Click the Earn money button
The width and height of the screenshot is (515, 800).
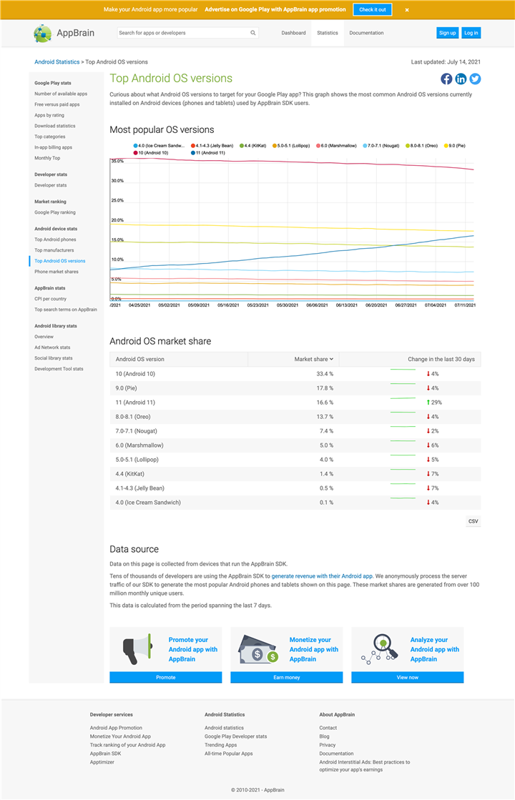[286, 677]
